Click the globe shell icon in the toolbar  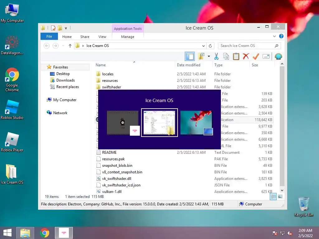[278, 56]
